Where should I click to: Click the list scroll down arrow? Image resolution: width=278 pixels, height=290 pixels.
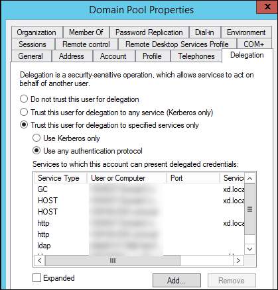pos(250,249)
